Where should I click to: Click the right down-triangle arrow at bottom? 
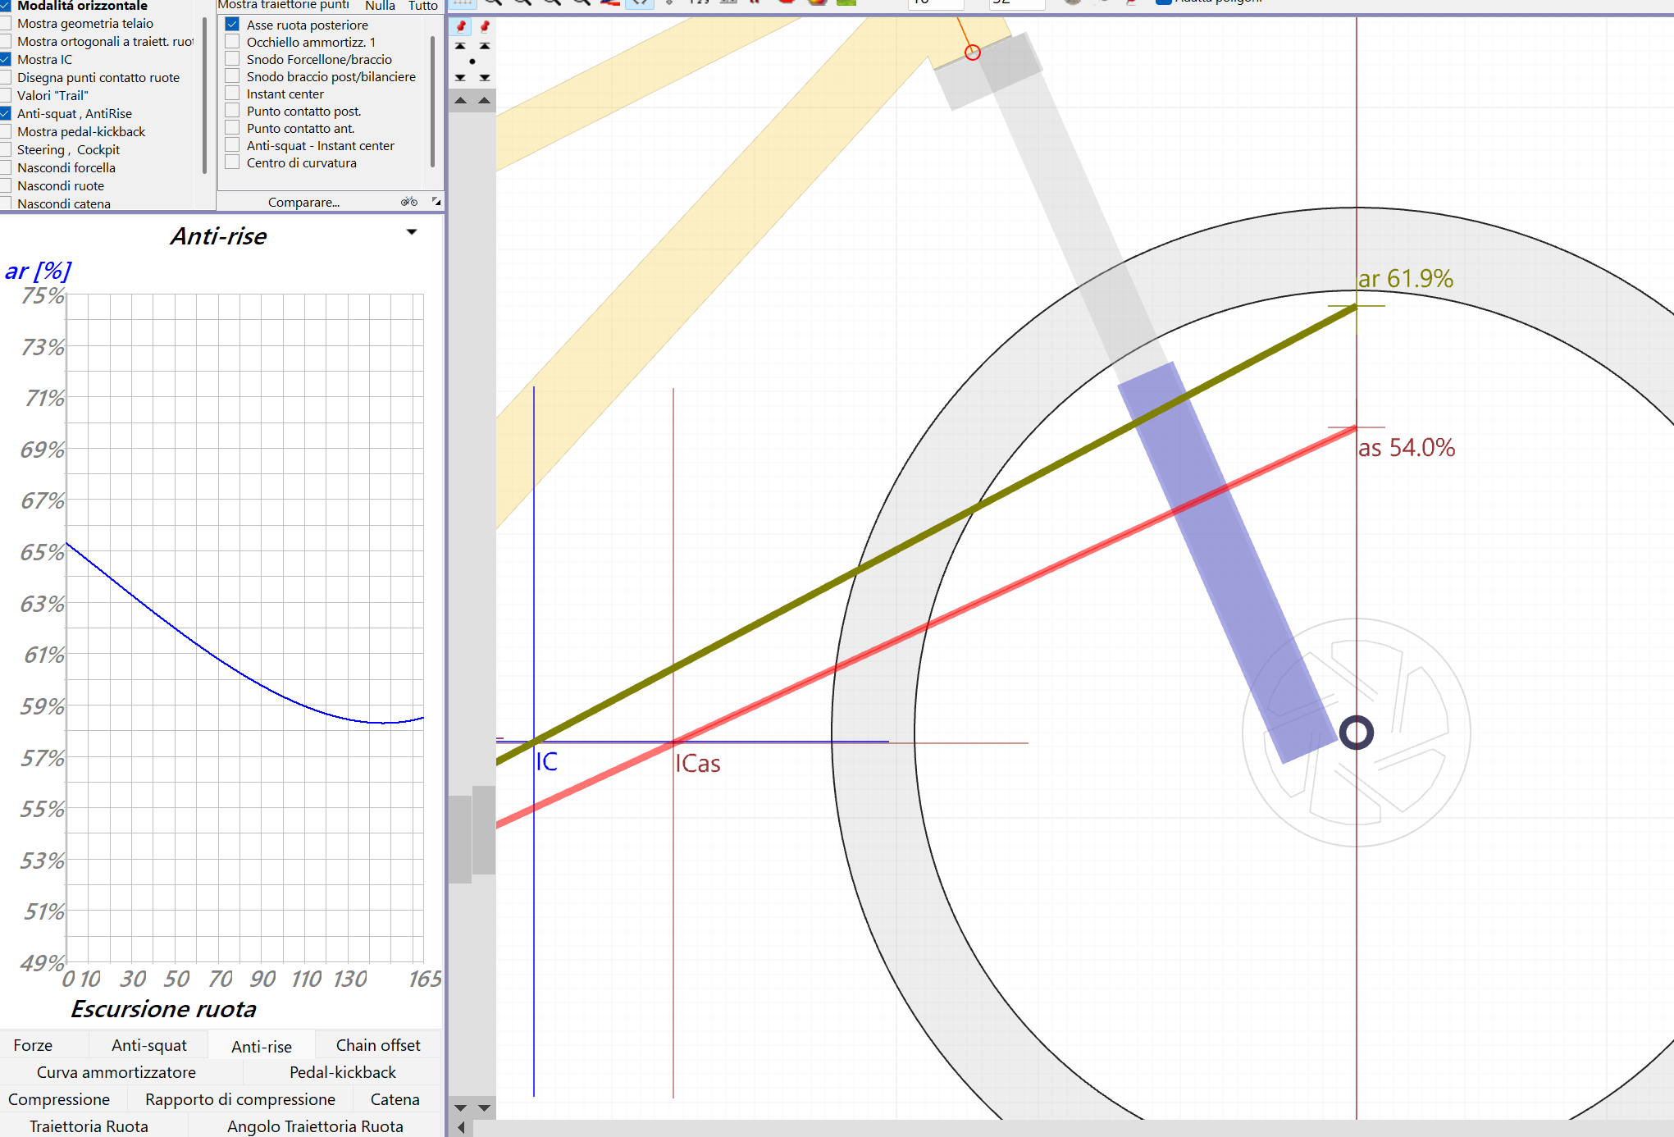pyautogui.click(x=485, y=1107)
